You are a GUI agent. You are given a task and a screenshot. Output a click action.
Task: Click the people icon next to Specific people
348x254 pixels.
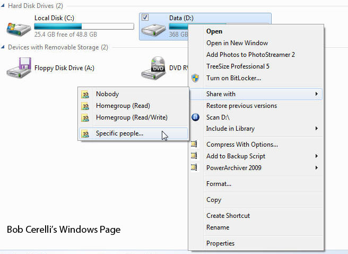(85, 134)
